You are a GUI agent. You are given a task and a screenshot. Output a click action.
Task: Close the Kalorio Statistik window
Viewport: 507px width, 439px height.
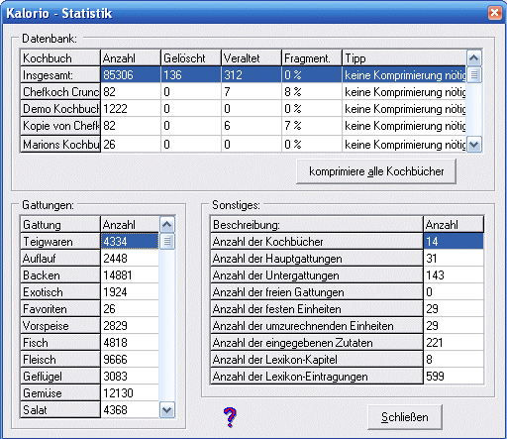[x=494, y=13]
